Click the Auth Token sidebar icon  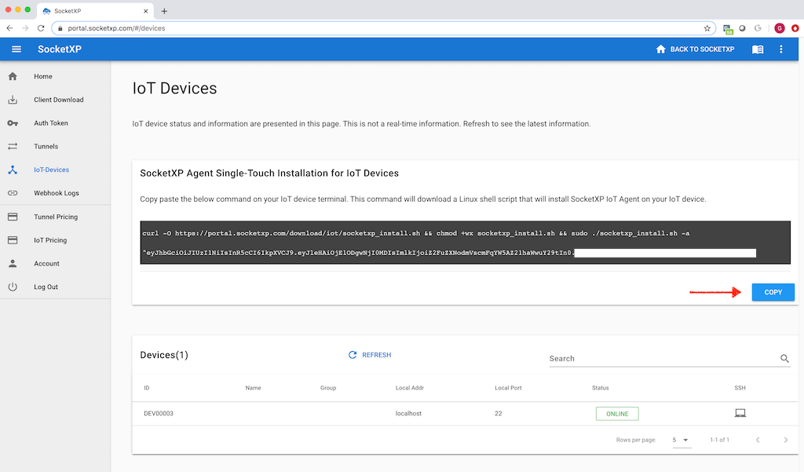coord(13,123)
